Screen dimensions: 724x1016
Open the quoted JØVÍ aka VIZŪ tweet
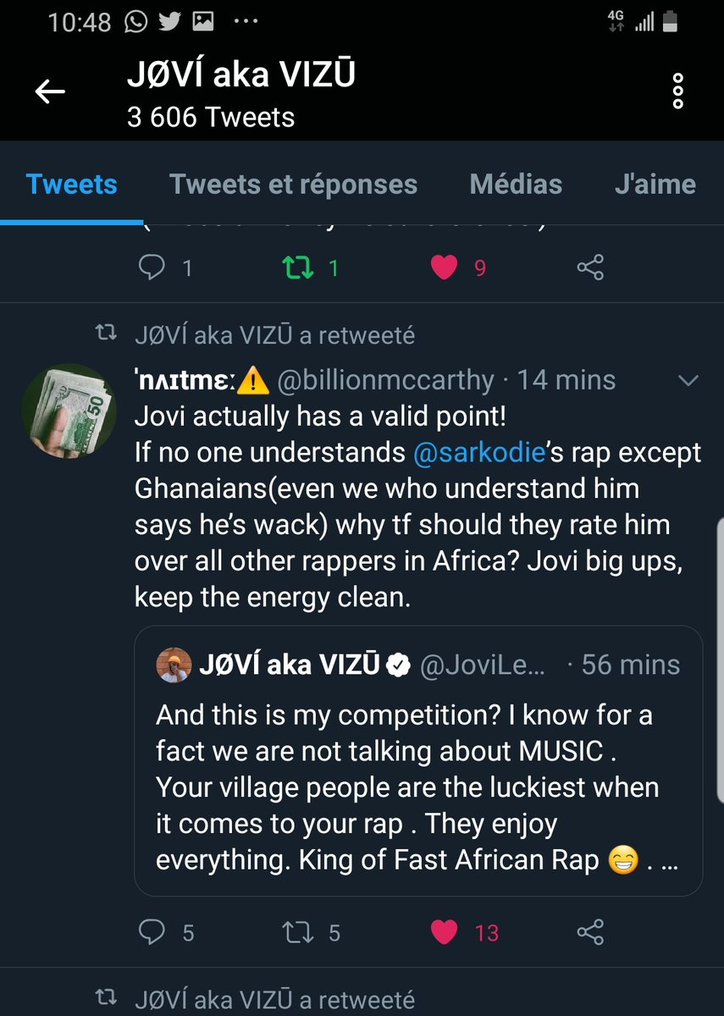pyautogui.click(x=418, y=761)
